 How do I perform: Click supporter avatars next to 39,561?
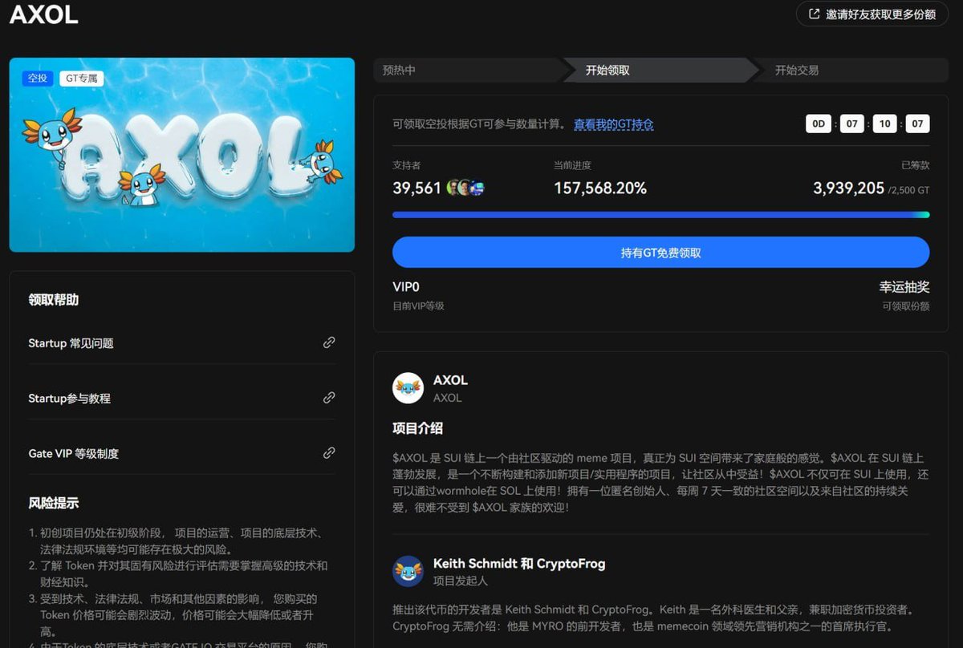click(x=465, y=188)
